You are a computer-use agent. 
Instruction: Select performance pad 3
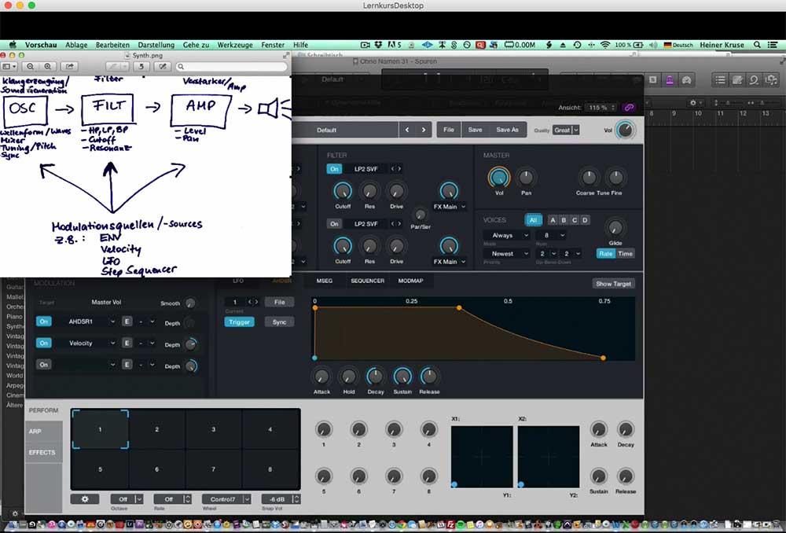[x=213, y=429]
